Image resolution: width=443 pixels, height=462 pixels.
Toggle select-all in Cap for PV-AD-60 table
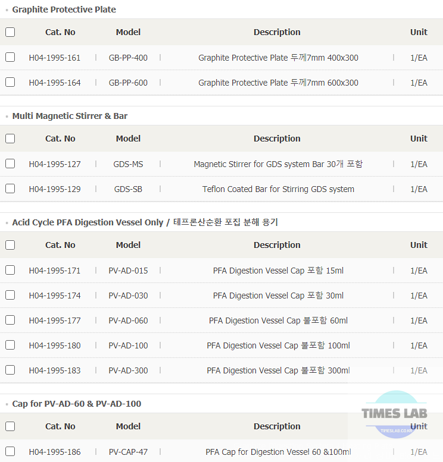tap(10, 426)
